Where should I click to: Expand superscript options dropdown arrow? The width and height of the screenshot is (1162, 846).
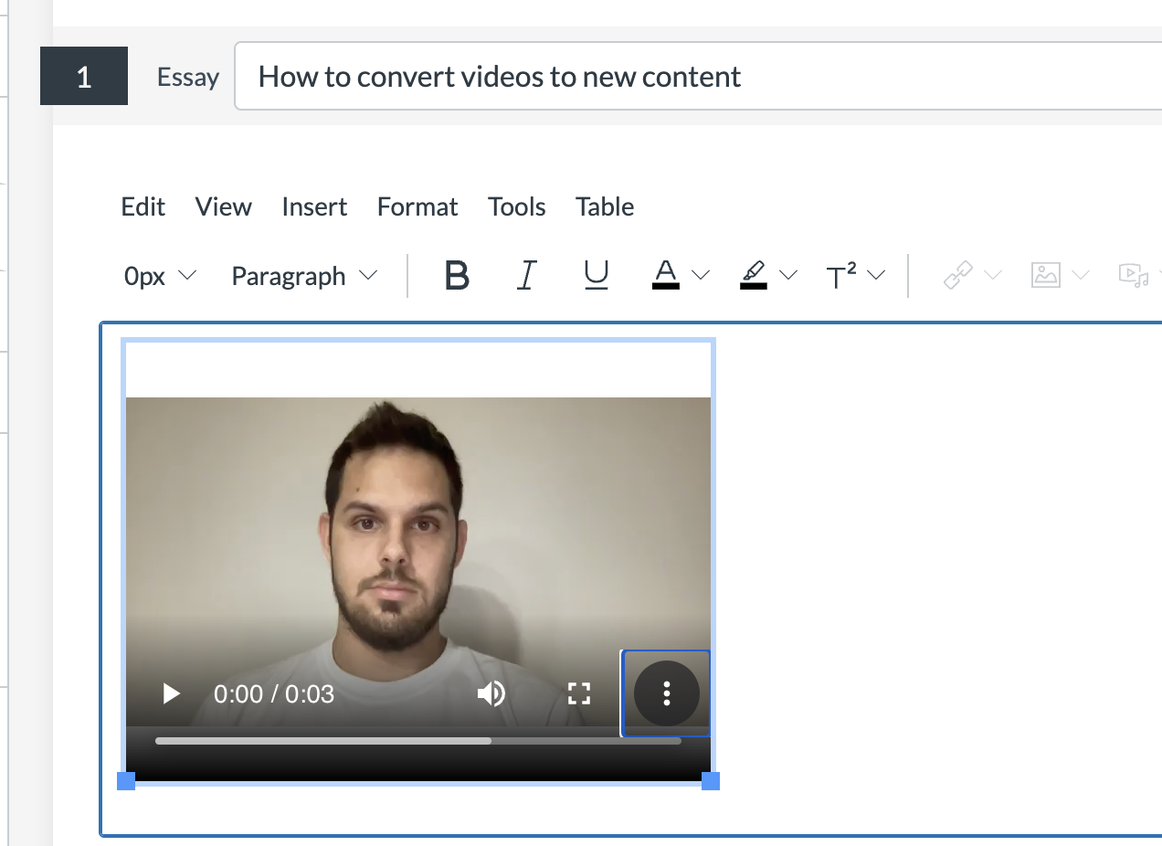pyautogui.click(x=876, y=275)
